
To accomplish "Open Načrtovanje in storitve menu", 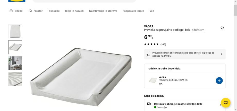I will (x=103, y=11).
